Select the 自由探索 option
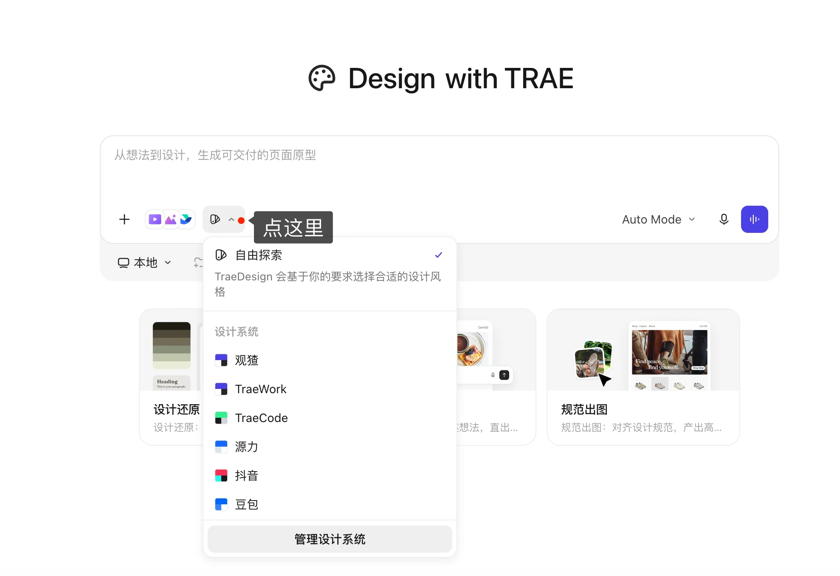The image size is (840, 576). click(330, 274)
